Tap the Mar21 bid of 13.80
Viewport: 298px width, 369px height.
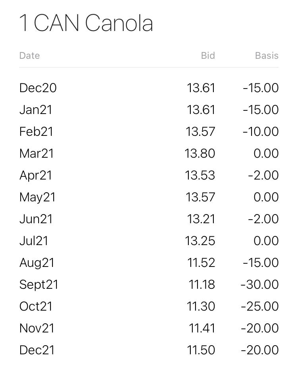tap(199, 153)
